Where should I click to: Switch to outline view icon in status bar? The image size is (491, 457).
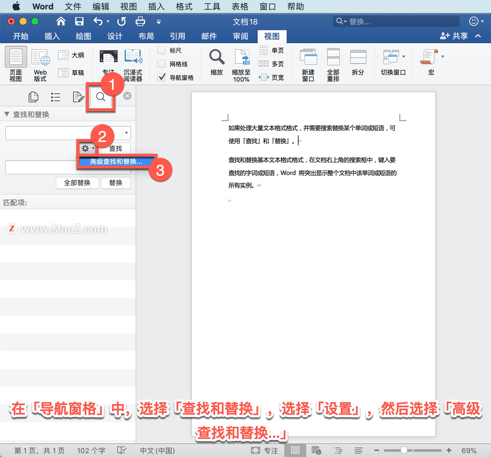(x=338, y=450)
